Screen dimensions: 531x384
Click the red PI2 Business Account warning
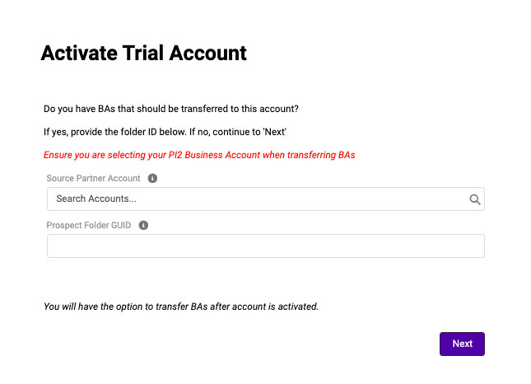click(x=199, y=155)
